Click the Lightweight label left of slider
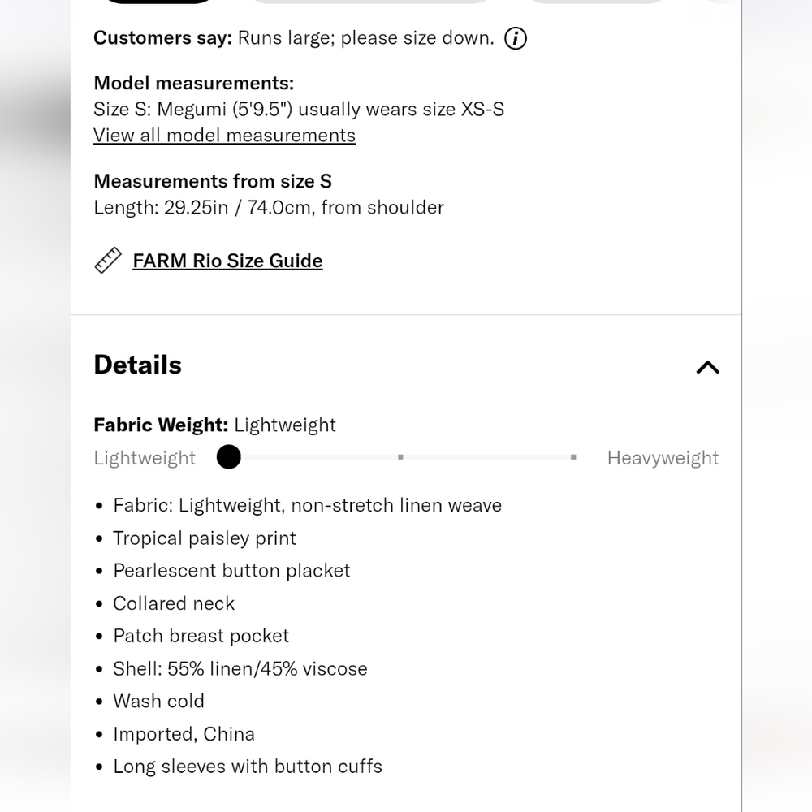 (x=145, y=458)
